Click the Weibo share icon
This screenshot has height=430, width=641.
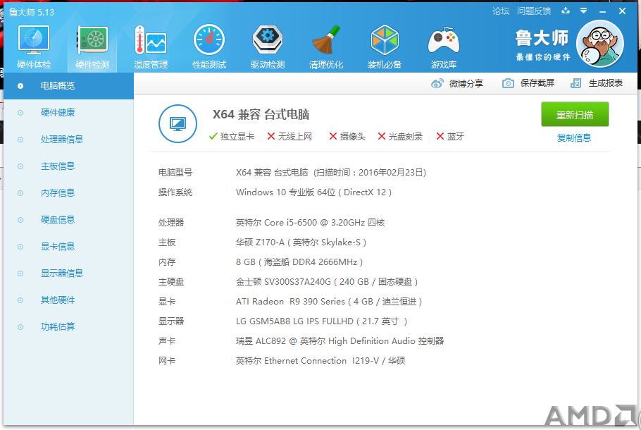tap(437, 83)
